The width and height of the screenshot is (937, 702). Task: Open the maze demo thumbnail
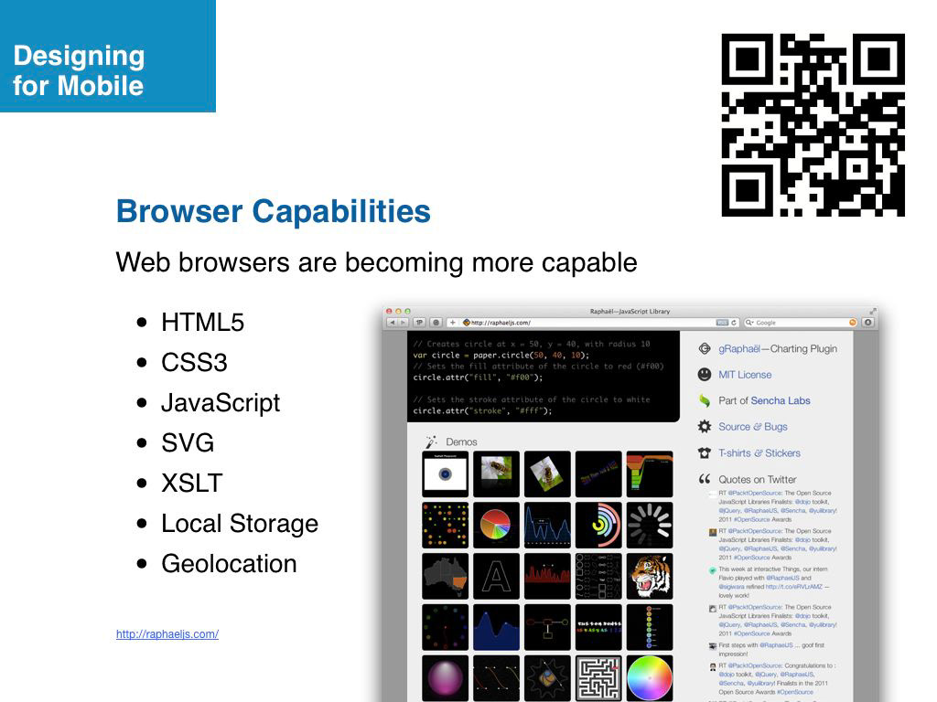coord(598,678)
